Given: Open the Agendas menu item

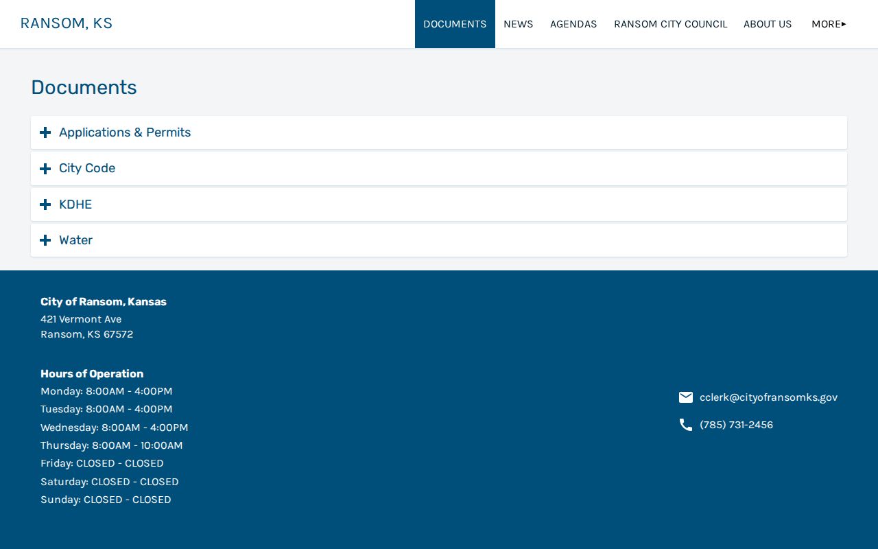Looking at the screenshot, I should tap(573, 24).
